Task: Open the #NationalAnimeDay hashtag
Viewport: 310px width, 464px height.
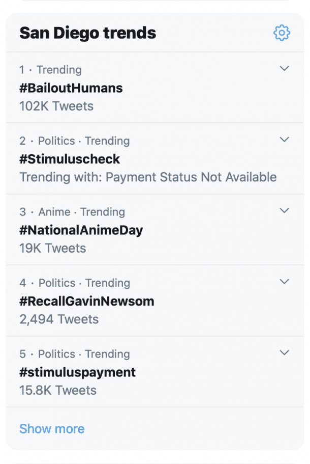Action: point(81,230)
